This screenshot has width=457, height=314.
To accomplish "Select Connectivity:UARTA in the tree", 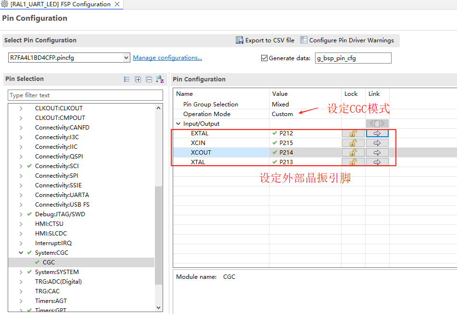I will 62,195.
